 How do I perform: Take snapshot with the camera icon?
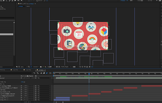[x=41, y=67]
